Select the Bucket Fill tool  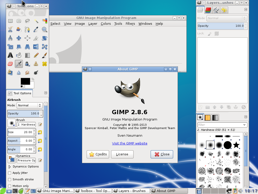(x=19, y=55)
